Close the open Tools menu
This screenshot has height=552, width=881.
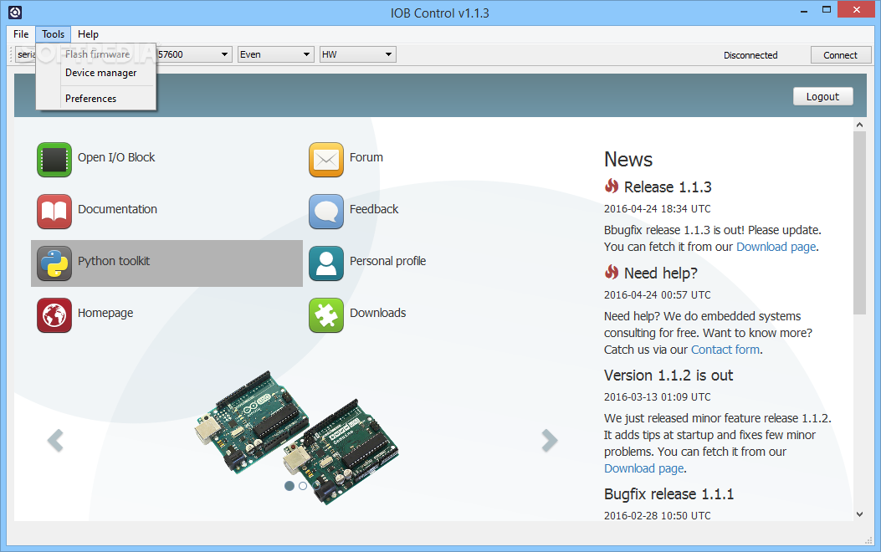[54, 34]
